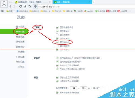Toggle 显示菜单栏 checkbox
Screen dimensions: 135x98
click(57, 31)
